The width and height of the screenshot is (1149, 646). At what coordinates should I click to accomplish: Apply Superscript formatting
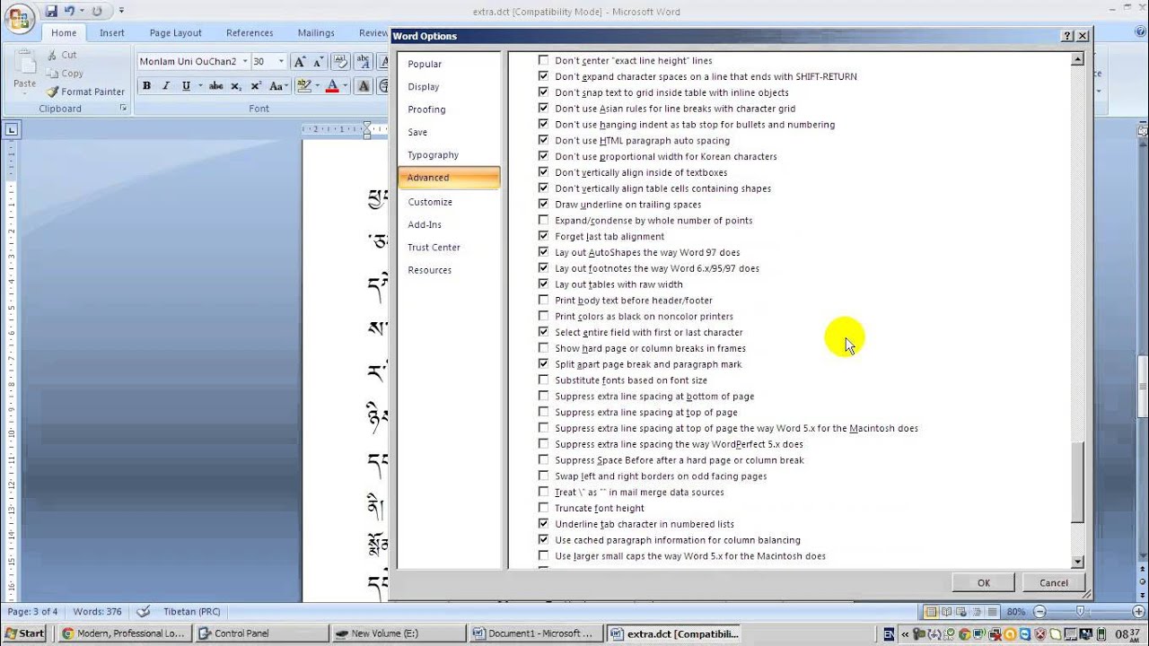(x=256, y=86)
